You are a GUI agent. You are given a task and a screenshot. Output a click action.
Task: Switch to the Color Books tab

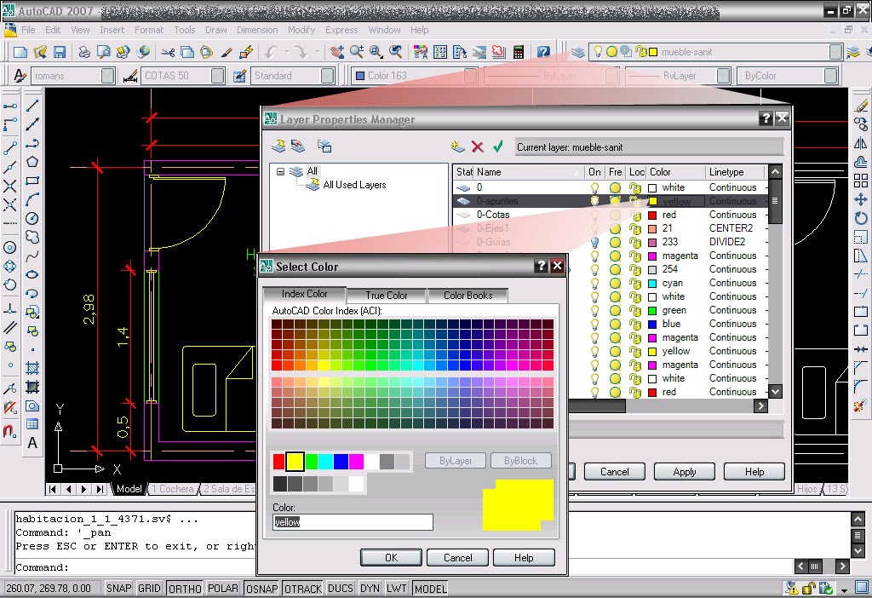click(x=468, y=295)
